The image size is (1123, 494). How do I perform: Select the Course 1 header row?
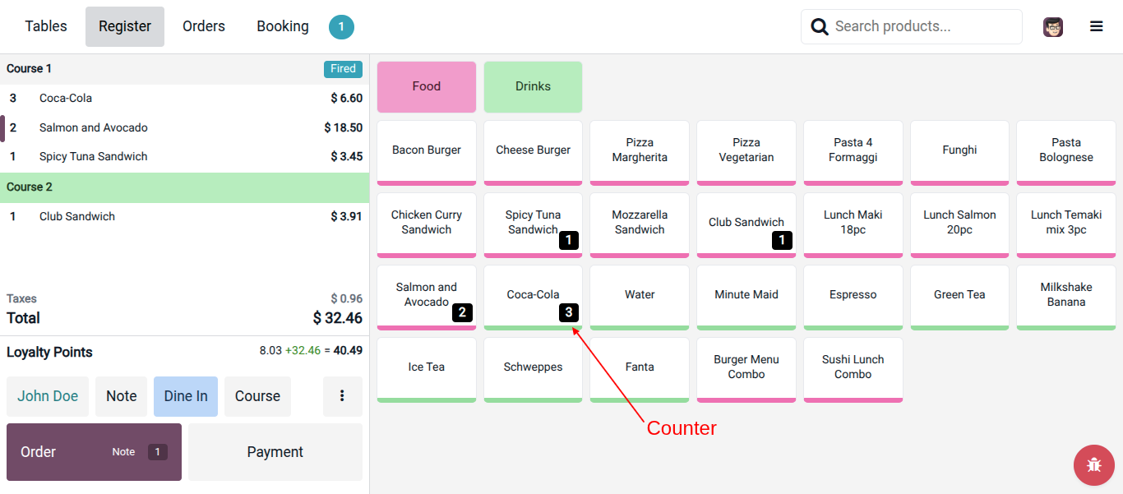(184, 69)
